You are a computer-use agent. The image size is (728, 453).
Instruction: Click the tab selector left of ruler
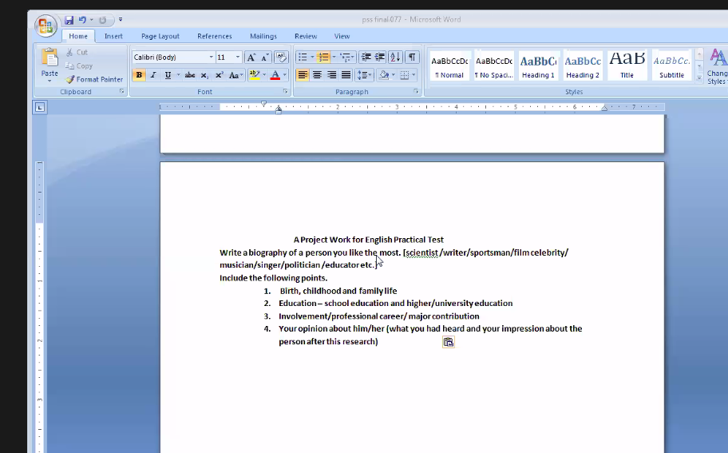coord(39,107)
